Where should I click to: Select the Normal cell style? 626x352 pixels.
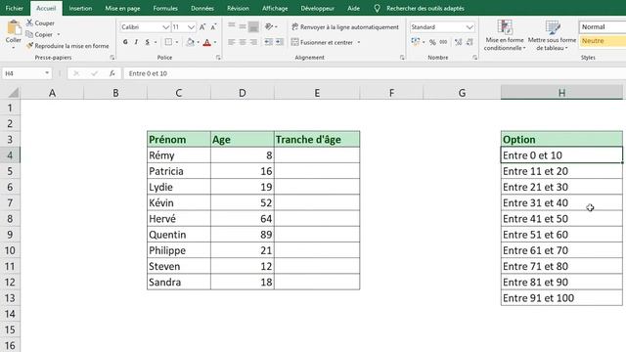(603, 26)
